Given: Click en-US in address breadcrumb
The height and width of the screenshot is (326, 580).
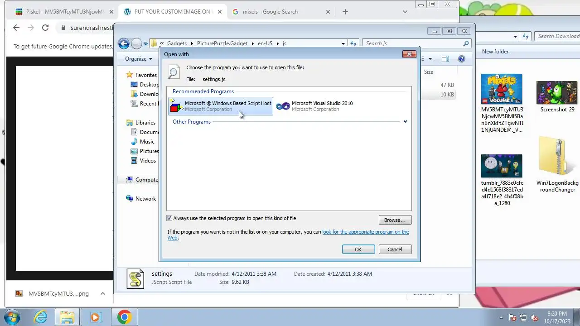Looking at the screenshot, I should pos(265,43).
